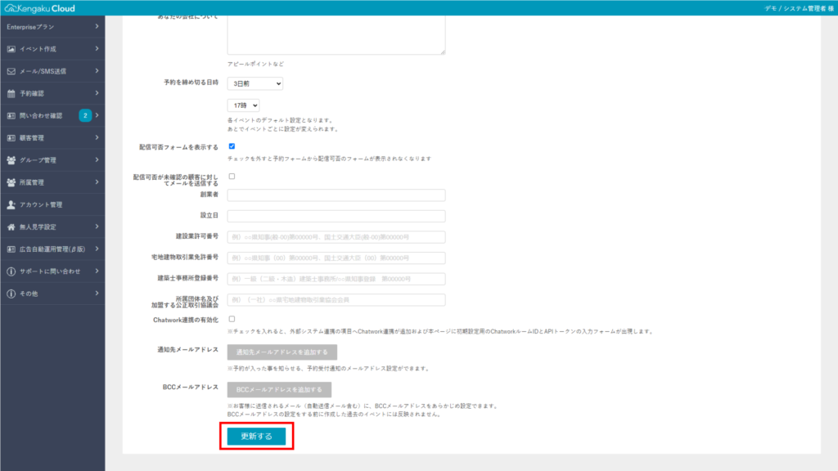Open 広告自動運用管理(β版) menu
This screenshot has width=838, height=471.
click(x=52, y=249)
